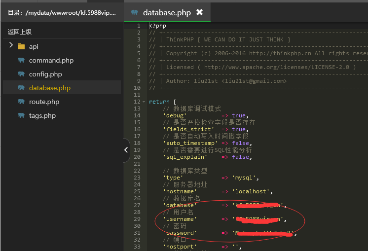Screen dimensions: 368x251
Task: Click the elephant icon beside tags.php
Action: coord(21,115)
